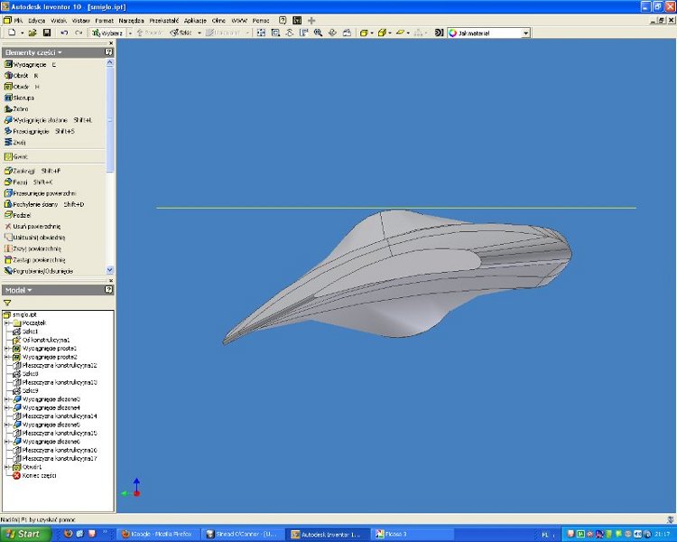Expand the Początek folder node
The image size is (677, 542).
coord(6,322)
